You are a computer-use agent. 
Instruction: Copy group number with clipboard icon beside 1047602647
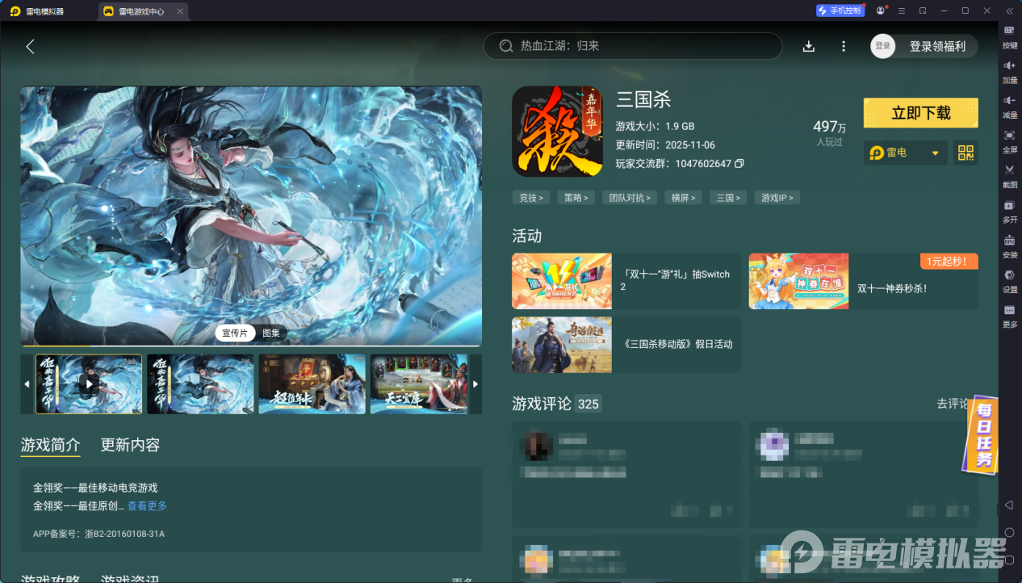click(739, 163)
